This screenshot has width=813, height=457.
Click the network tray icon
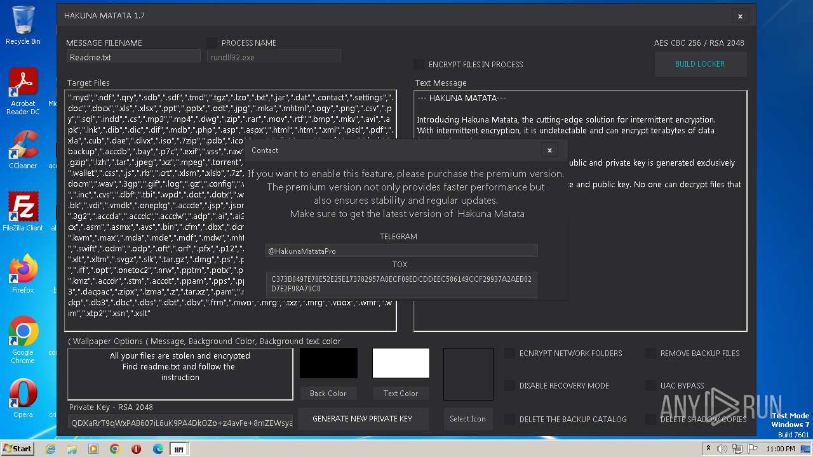point(737,449)
